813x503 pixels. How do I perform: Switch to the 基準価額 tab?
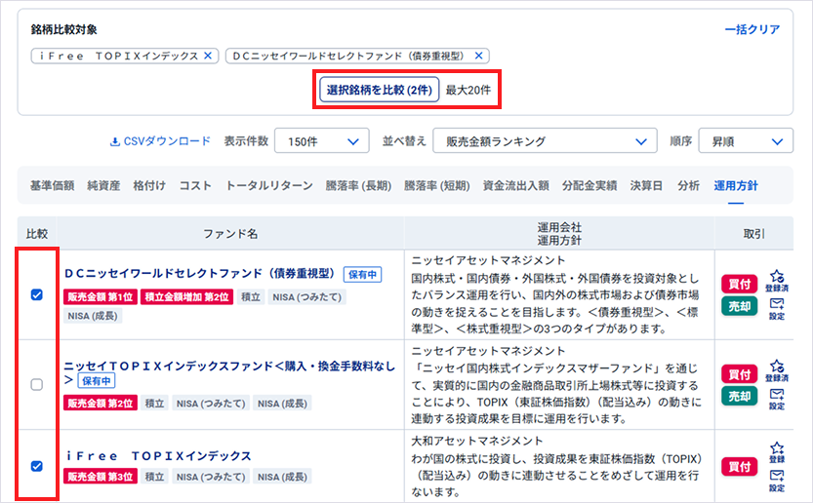click(x=52, y=185)
